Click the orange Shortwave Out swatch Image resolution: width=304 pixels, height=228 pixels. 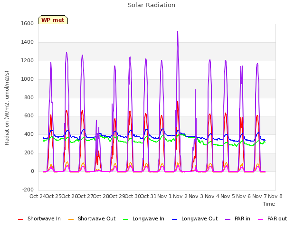click(x=71, y=219)
